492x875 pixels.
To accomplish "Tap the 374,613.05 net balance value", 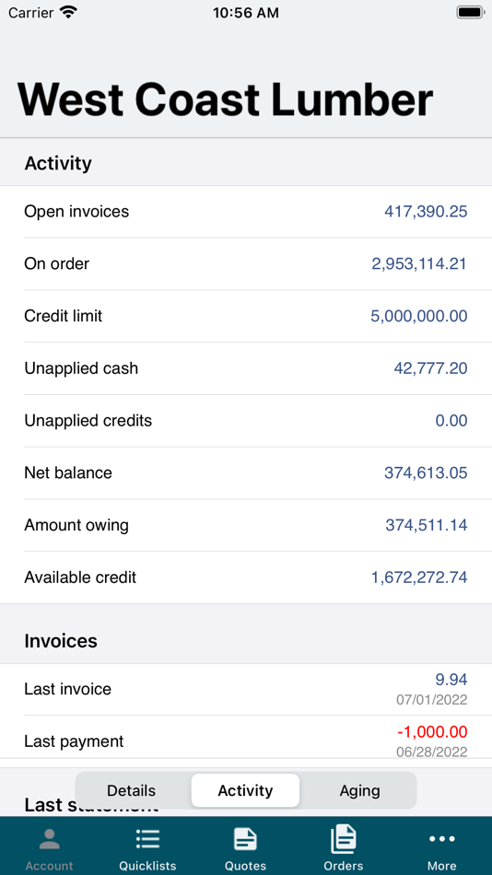I will [426, 472].
